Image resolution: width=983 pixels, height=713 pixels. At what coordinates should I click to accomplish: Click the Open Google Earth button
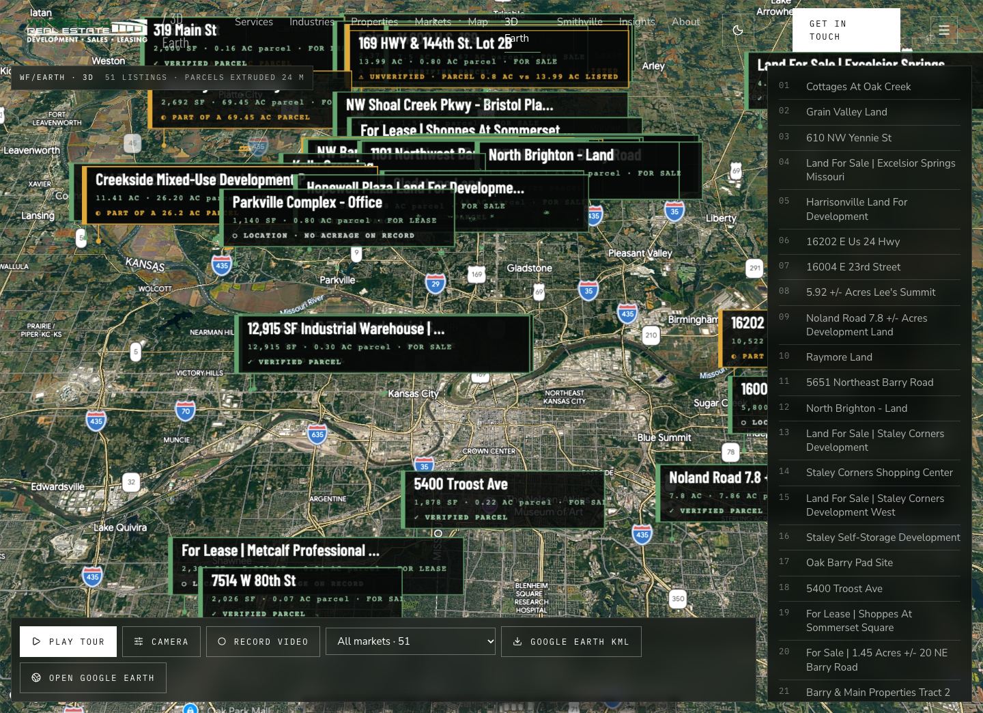pos(93,677)
